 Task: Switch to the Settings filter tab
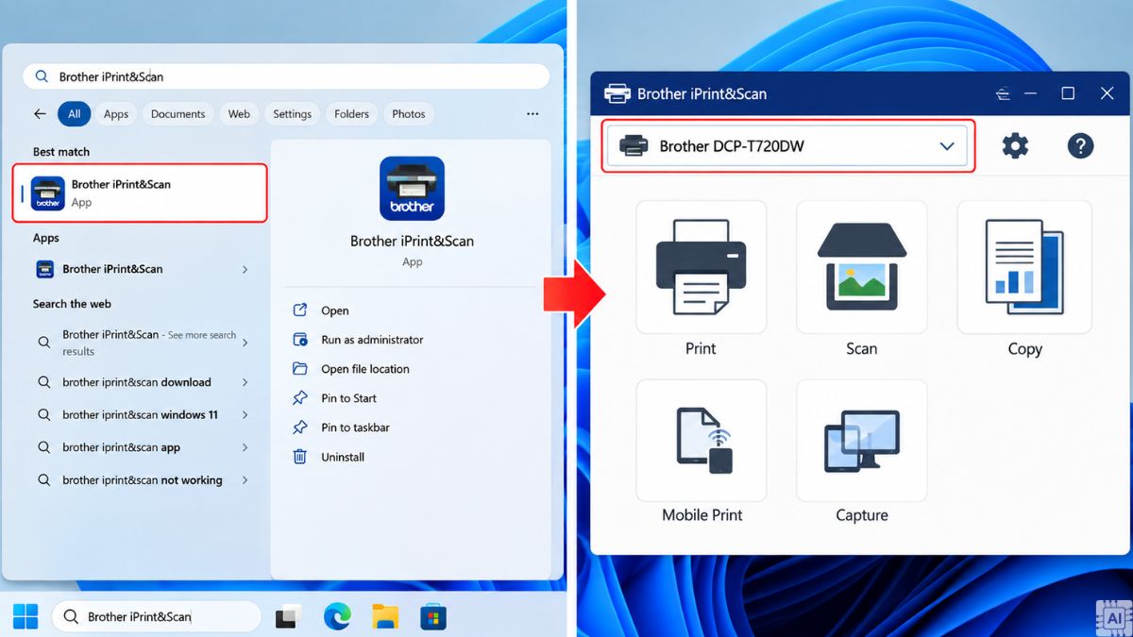click(x=293, y=114)
